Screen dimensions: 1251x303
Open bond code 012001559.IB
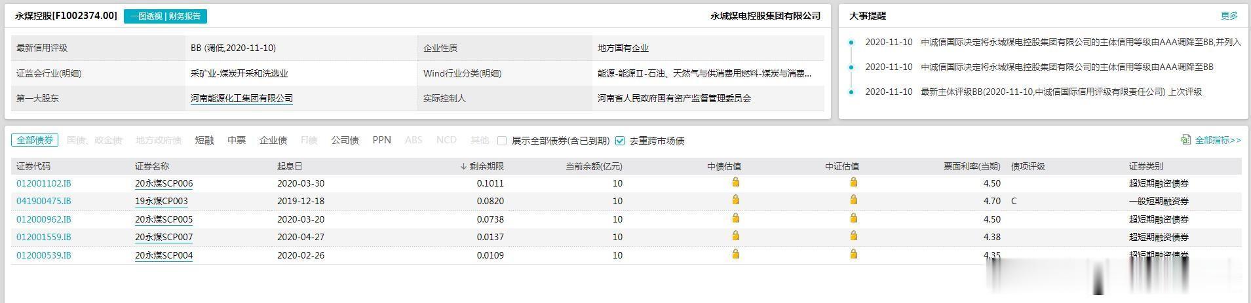pos(44,237)
